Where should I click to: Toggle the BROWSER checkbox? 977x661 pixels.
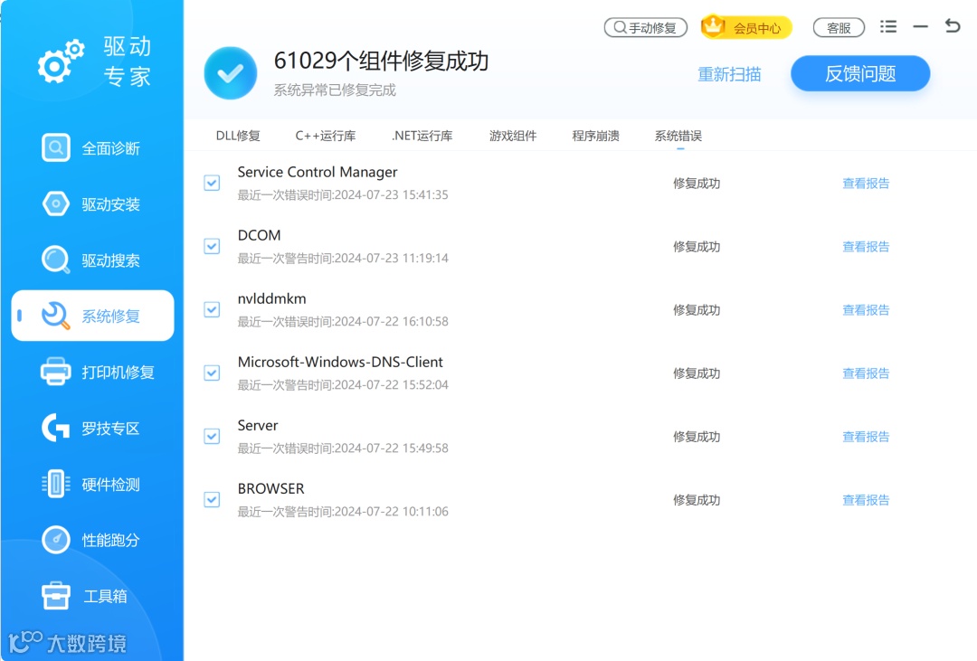pos(212,500)
